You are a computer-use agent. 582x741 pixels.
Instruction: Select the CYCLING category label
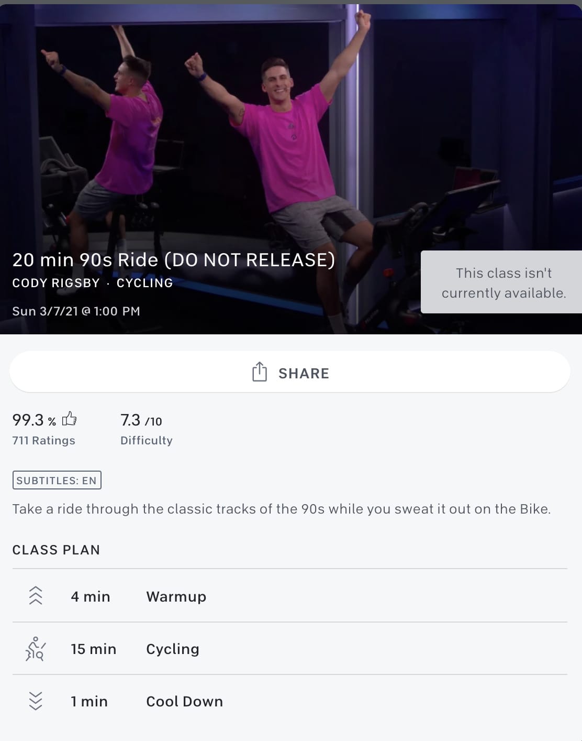(x=144, y=283)
